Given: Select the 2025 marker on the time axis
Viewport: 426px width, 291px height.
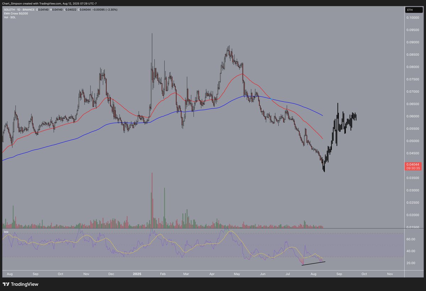Looking at the screenshot, I should point(137,274).
